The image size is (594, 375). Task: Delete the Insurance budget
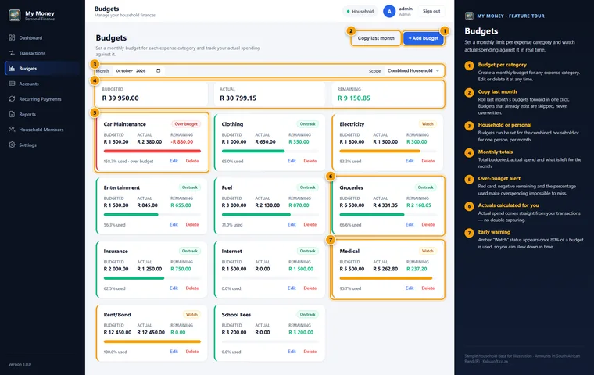(x=192, y=287)
